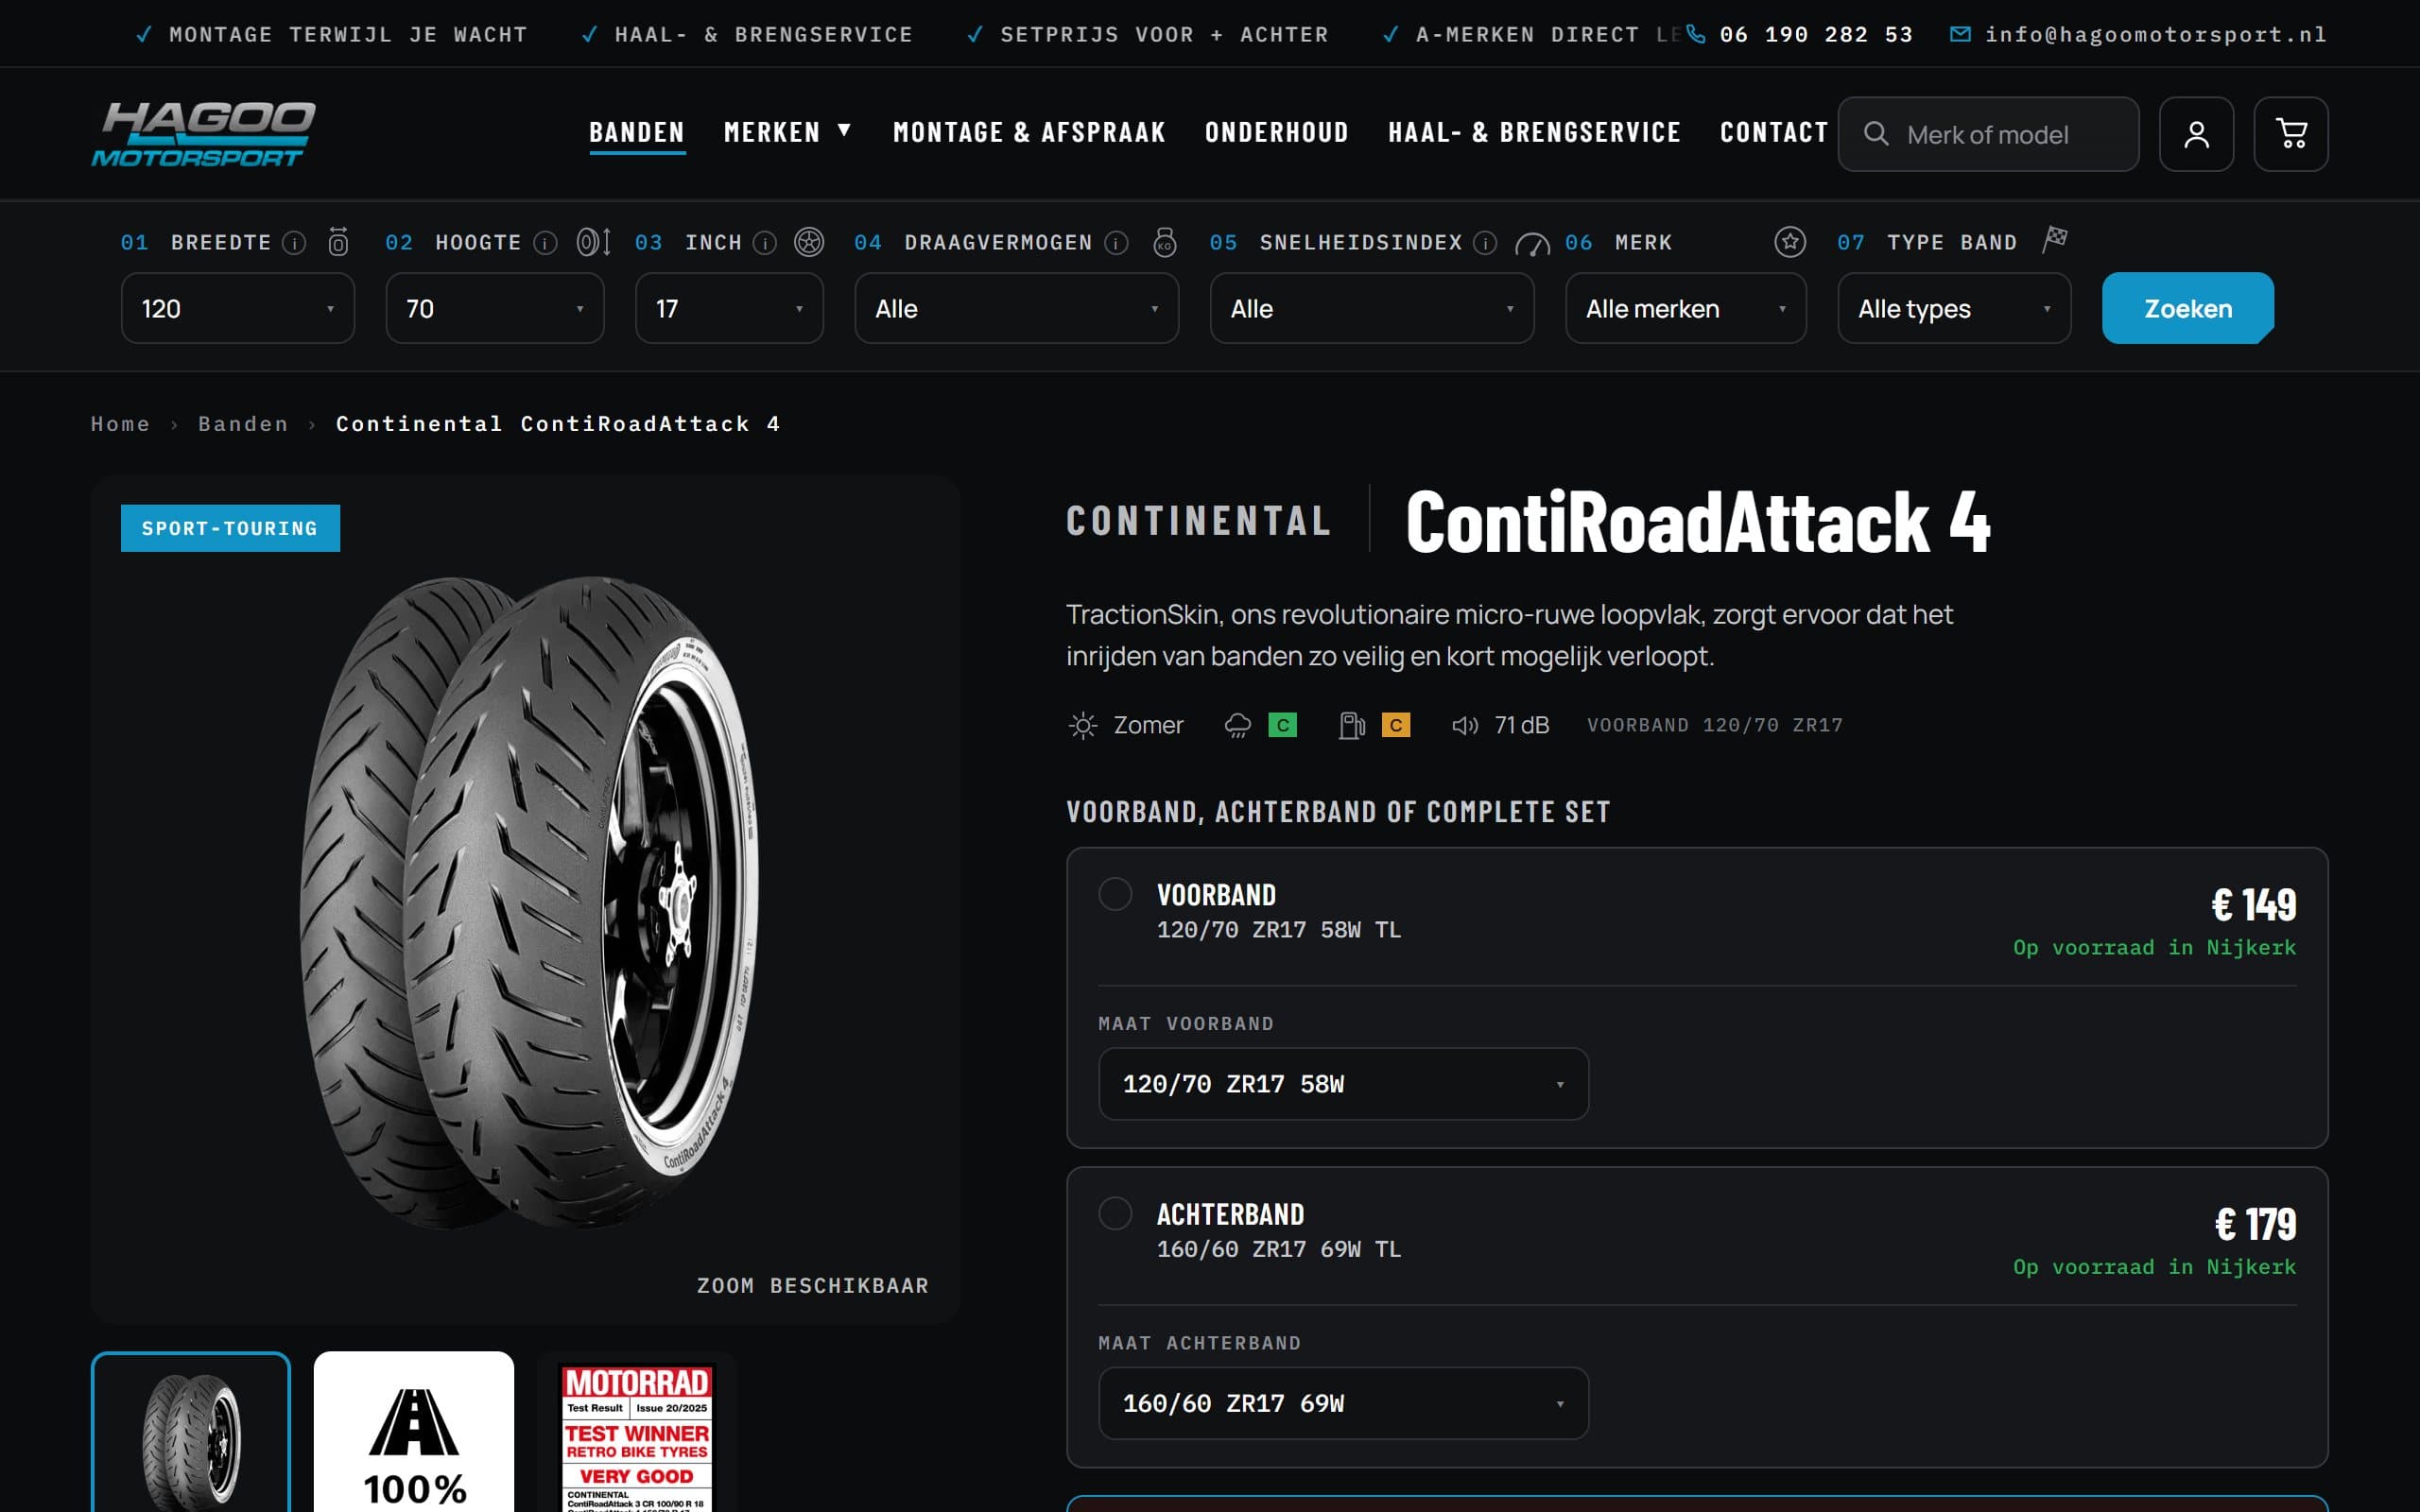Click the Draagvermogen info icon

(x=1116, y=243)
